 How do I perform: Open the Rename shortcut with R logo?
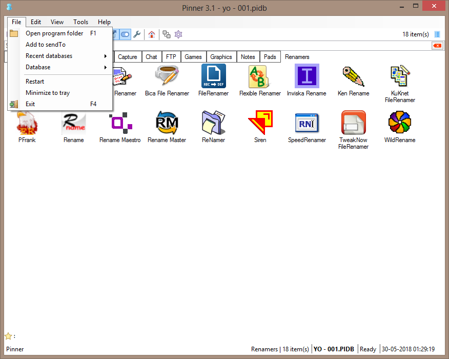pyautogui.click(x=74, y=128)
